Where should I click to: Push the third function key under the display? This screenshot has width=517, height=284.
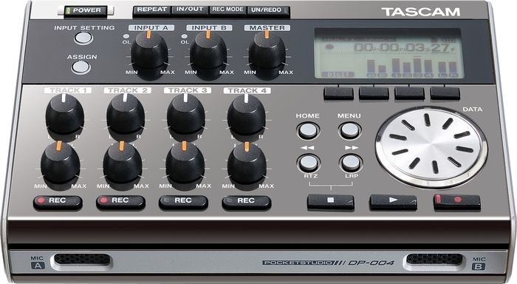point(409,93)
